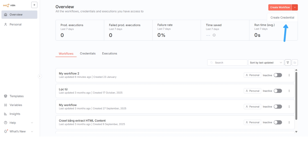This screenshot has width=308, height=162.
Task: Open the workflow filter funnel icon
Action: point(288,62)
